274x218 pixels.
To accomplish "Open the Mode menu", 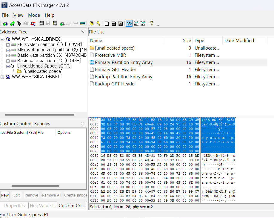I will [34, 15].
